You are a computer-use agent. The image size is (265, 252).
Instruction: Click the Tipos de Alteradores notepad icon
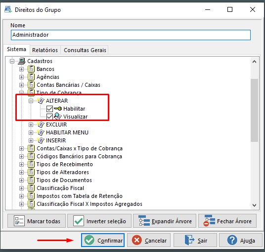click(31, 172)
